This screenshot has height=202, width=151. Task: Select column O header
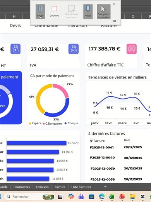133,16
